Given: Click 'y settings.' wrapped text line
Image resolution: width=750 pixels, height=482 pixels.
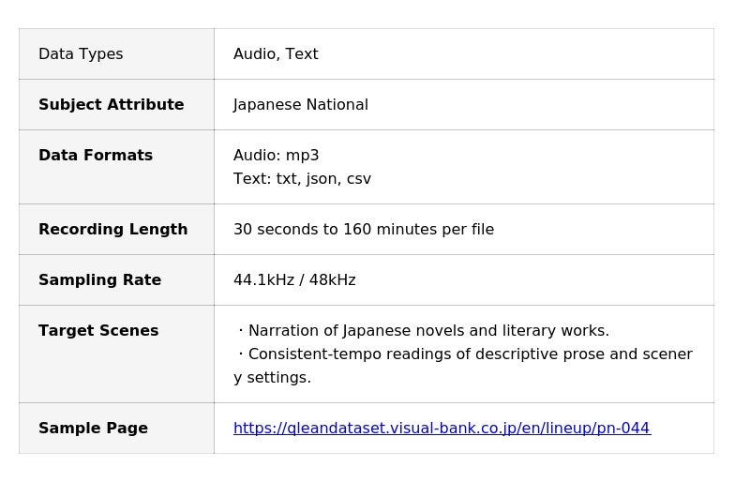Looking at the screenshot, I should (x=272, y=378).
